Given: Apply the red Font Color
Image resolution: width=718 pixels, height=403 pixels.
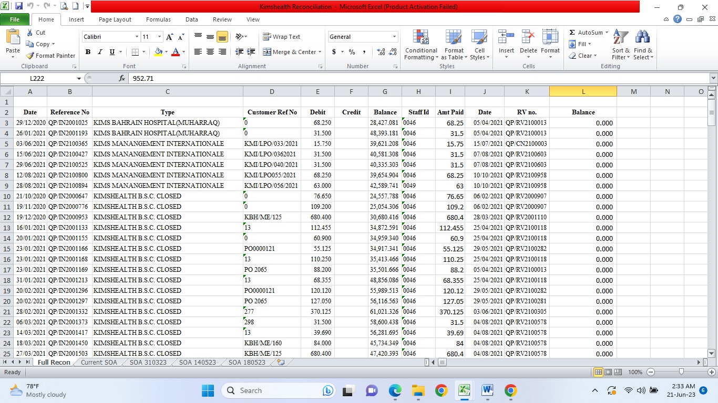Looking at the screenshot, I should [x=175, y=52].
